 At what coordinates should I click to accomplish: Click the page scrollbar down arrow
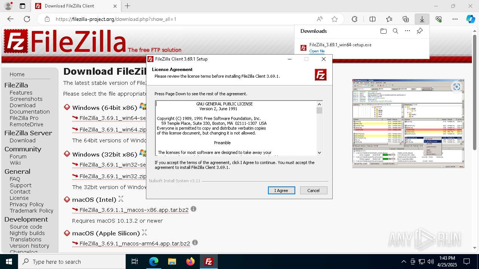click(x=475, y=248)
